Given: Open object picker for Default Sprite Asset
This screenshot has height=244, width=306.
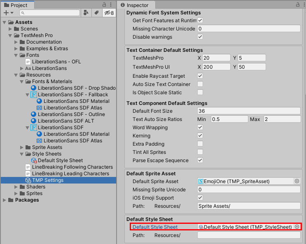Looking at the screenshot, I should [297, 181].
